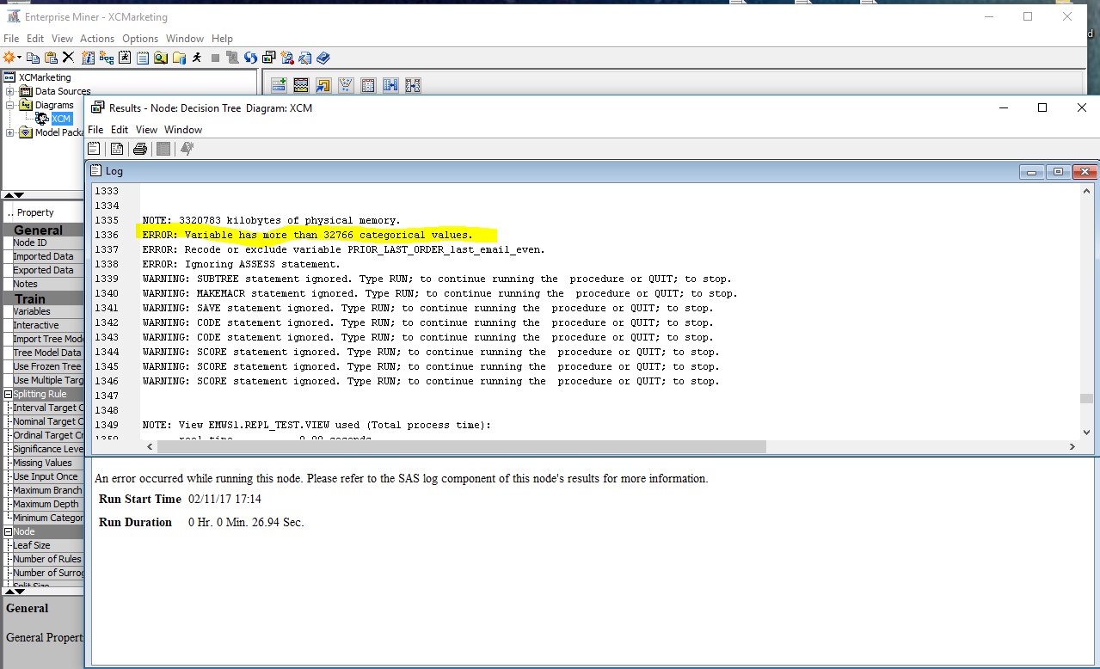Click the Run diagram icon (running man)
This screenshot has height=669, width=1100.
click(x=197, y=58)
